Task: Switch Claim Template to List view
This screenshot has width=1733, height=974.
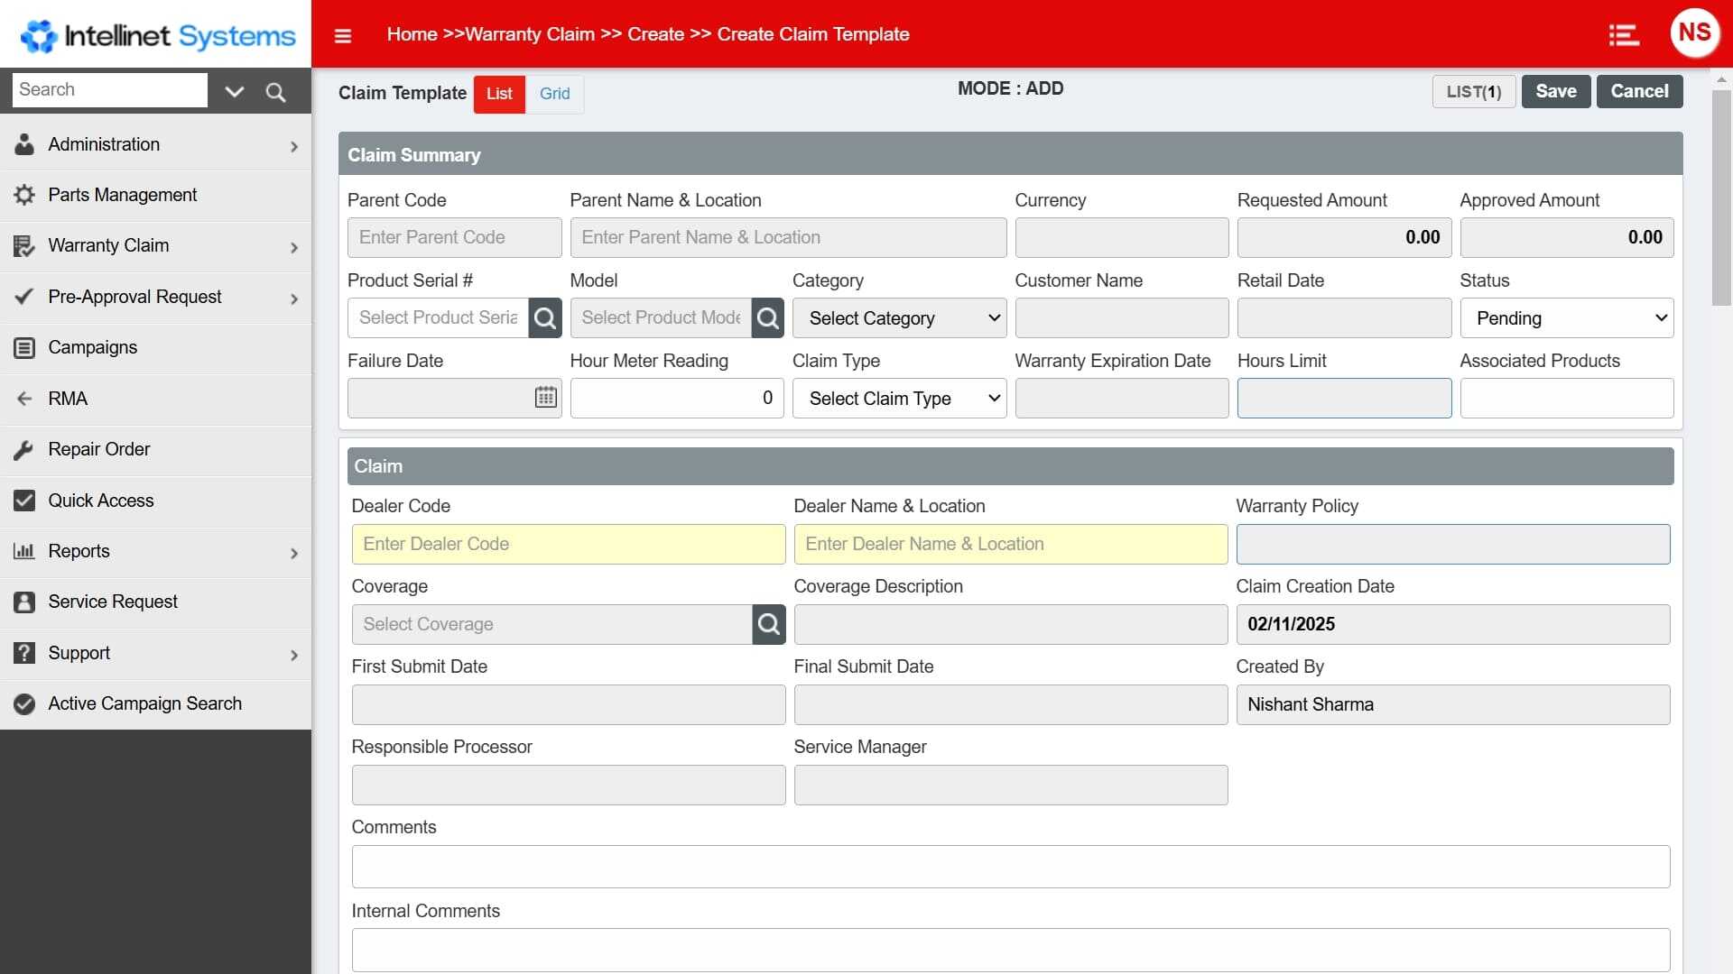Action: [499, 94]
